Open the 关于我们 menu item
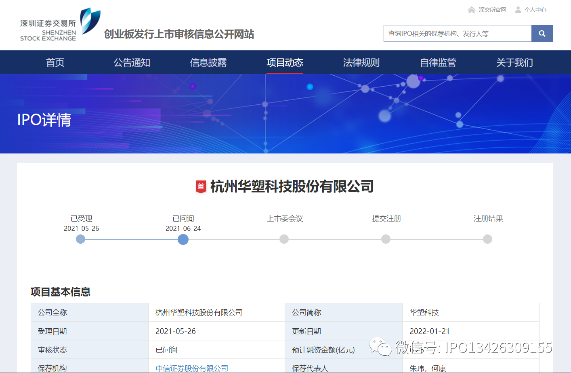571x373 pixels. (514, 62)
